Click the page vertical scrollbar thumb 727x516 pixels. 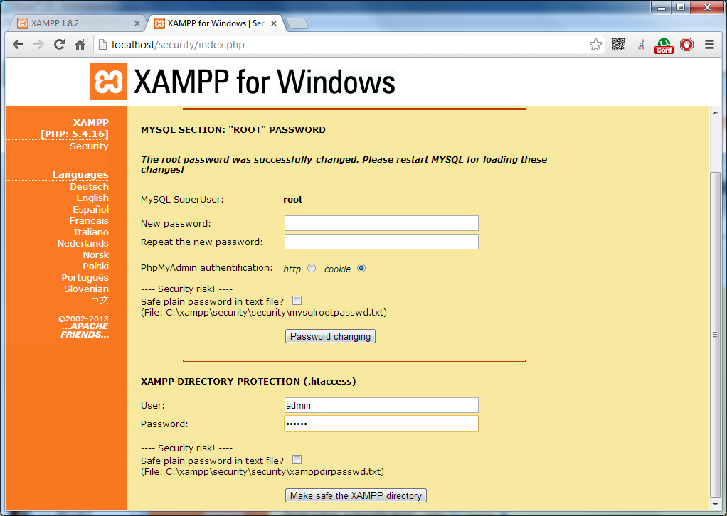[716, 335]
